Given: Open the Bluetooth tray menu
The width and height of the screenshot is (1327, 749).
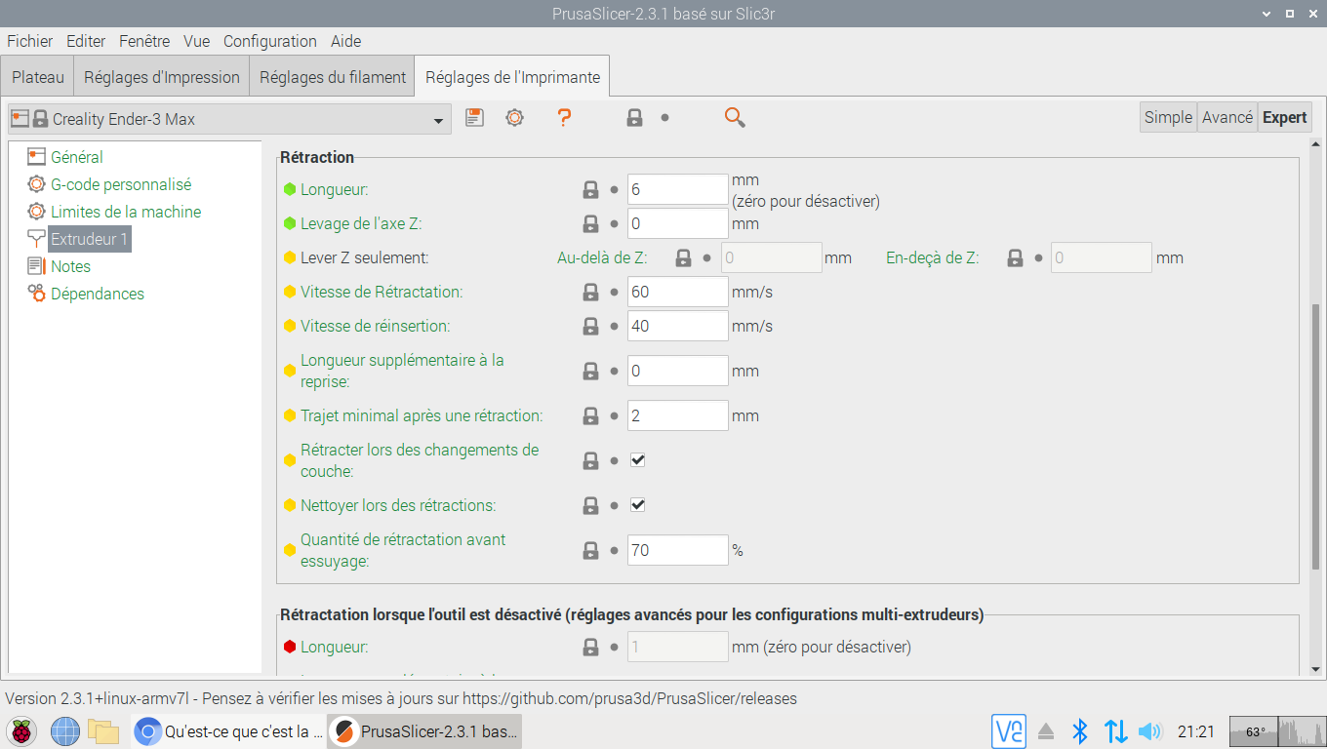Looking at the screenshot, I should (1080, 730).
